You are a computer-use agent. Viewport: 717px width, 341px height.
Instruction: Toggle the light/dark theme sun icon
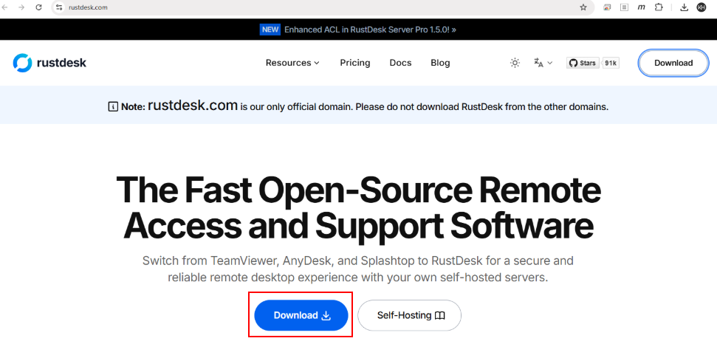pos(515,63)
